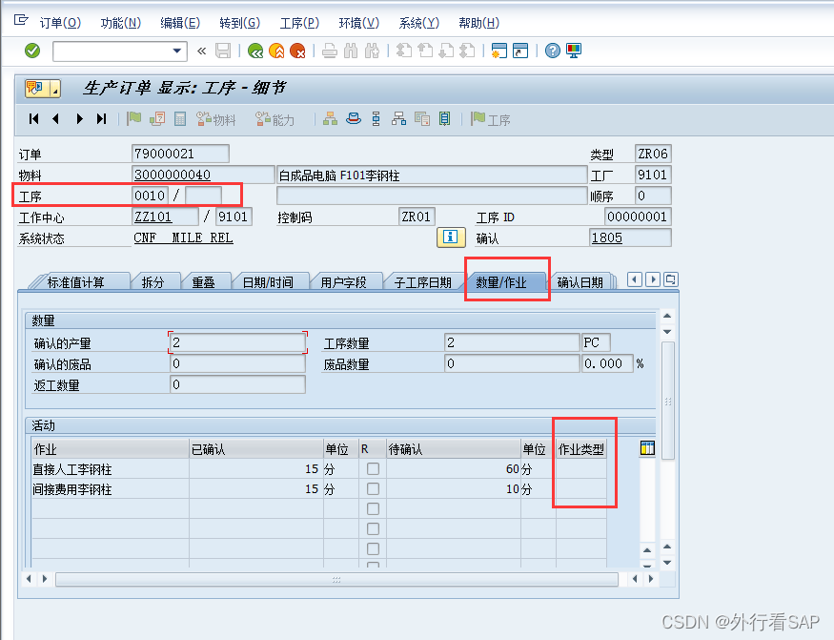Open the 功能(N) menu
The image size is (834, 640).
121,23
